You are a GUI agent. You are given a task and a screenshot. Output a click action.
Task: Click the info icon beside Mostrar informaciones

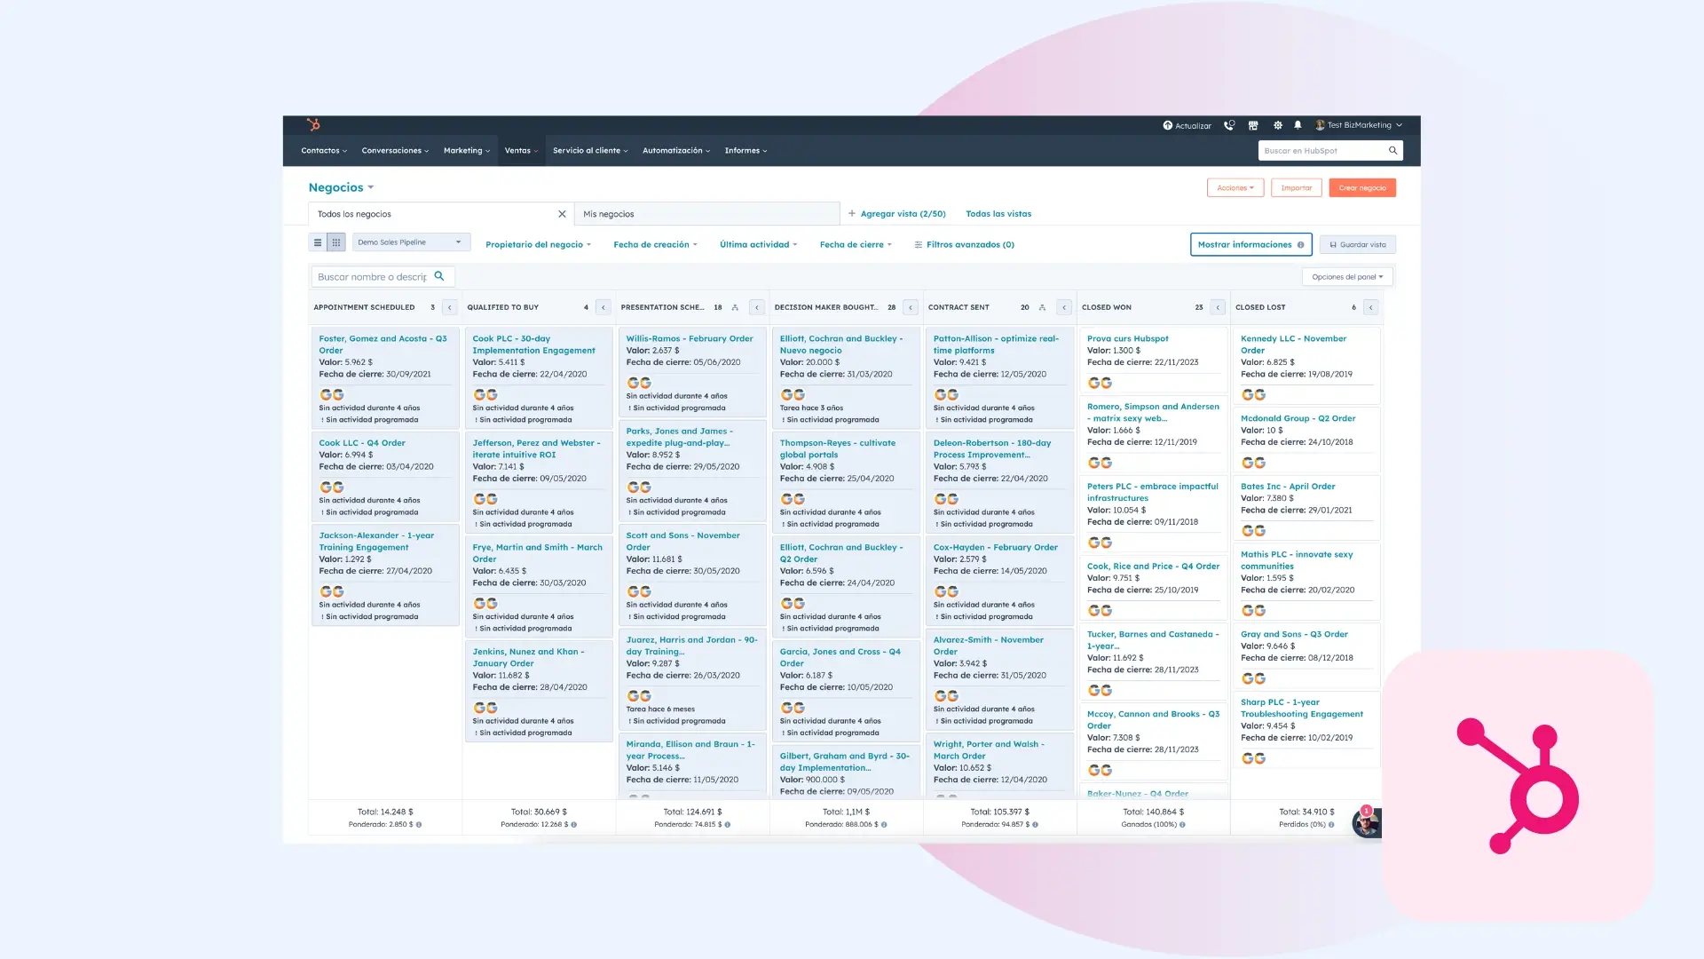1301,245
